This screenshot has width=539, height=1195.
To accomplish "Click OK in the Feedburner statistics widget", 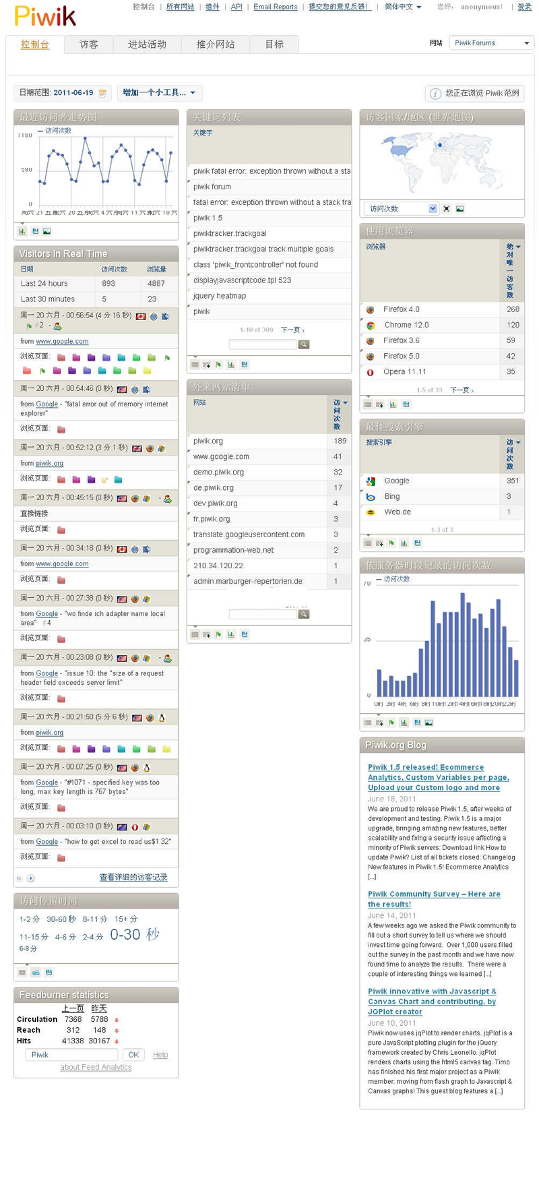I will tap(133, 1055).
